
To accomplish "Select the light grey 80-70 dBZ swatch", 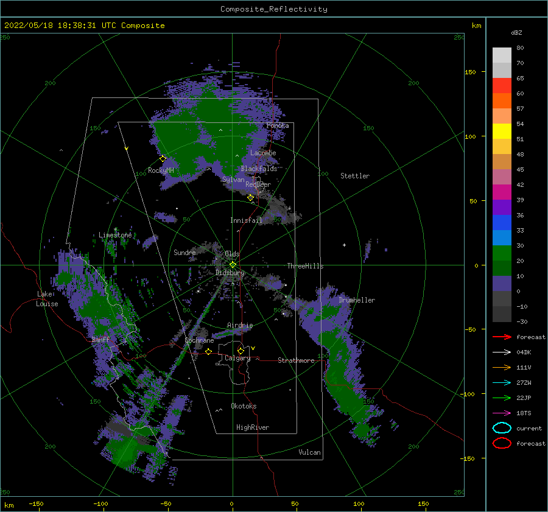I will 502,55.
